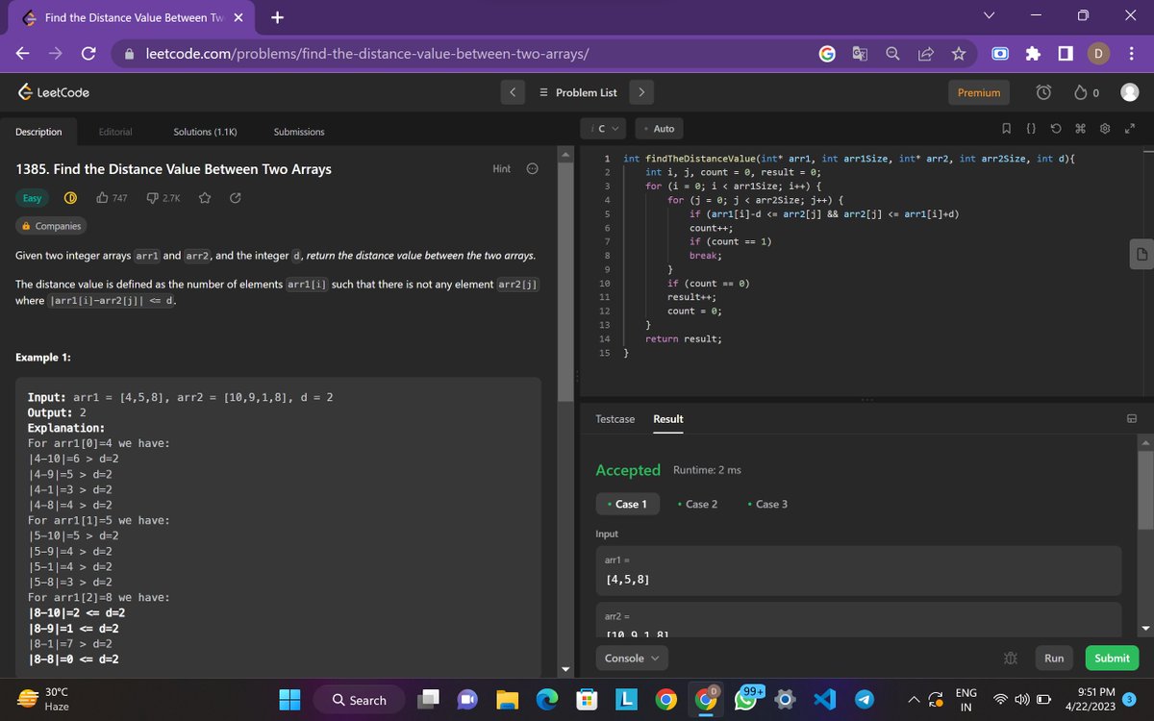Go to the previous problem arrow
This screenshot has width=1154, height=721.
(513, 92)
